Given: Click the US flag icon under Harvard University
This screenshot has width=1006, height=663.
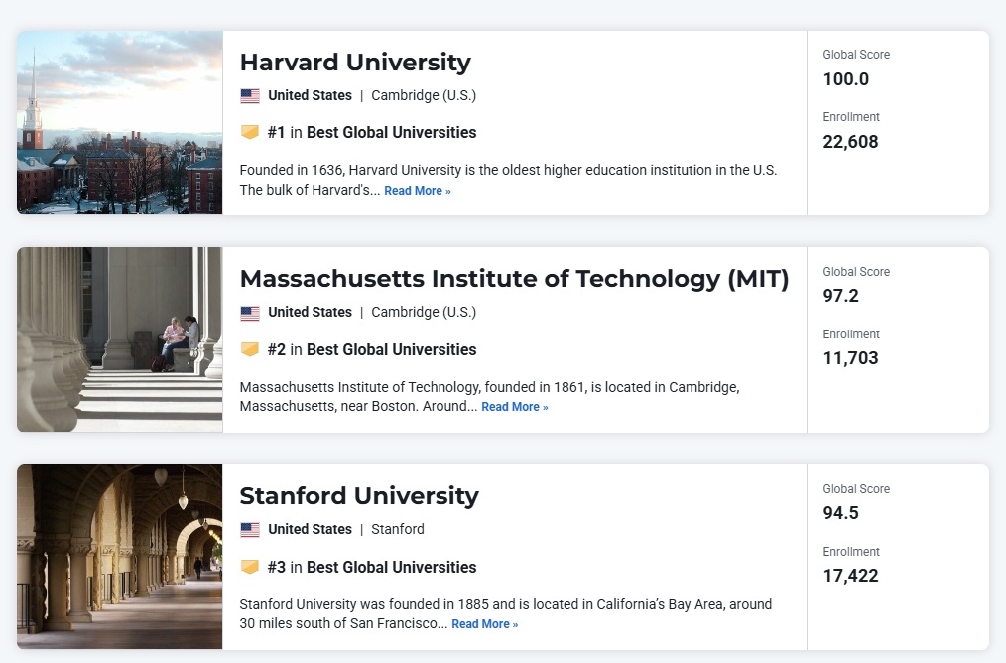Looking at the screenshot, I should point(250,96).
